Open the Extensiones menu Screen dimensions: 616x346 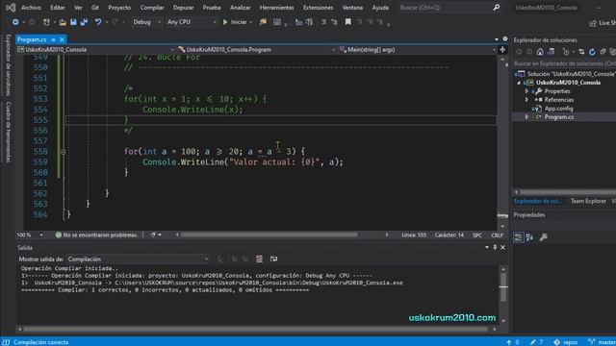point(318,8)
